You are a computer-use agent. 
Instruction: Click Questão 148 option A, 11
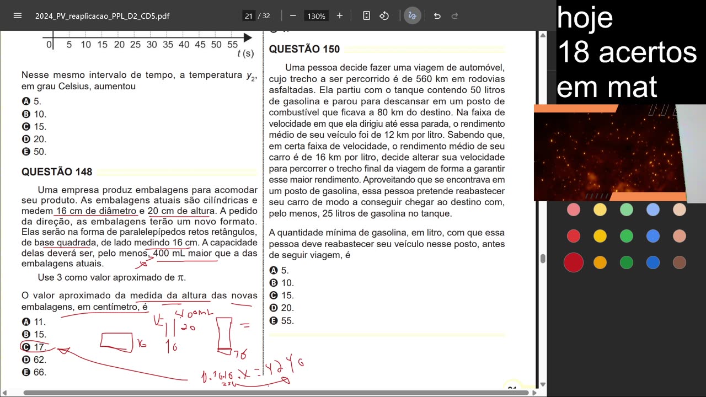click(34, 321)
